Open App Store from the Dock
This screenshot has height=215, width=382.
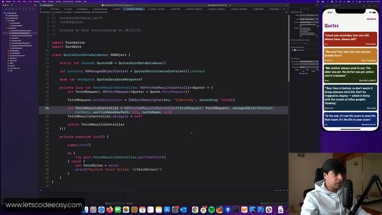[167, 210]
